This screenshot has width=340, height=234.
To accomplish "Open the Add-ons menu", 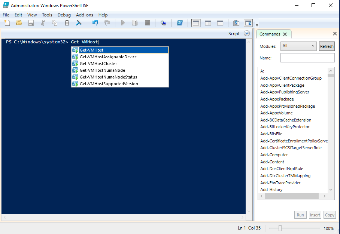I will pyautogui.click(x=84, y=15).
